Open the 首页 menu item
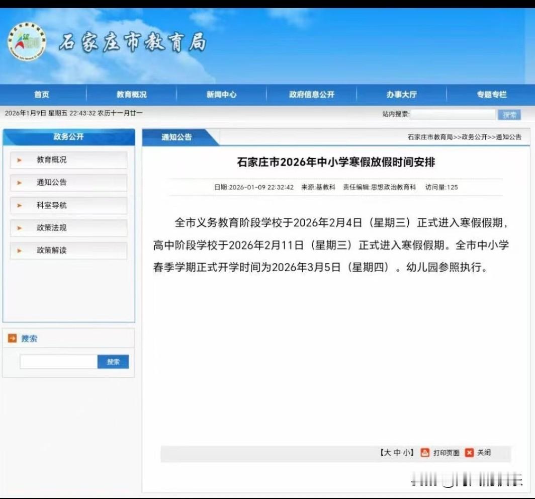Viewport: 535px width, 499px height. (x=41, y=94)
